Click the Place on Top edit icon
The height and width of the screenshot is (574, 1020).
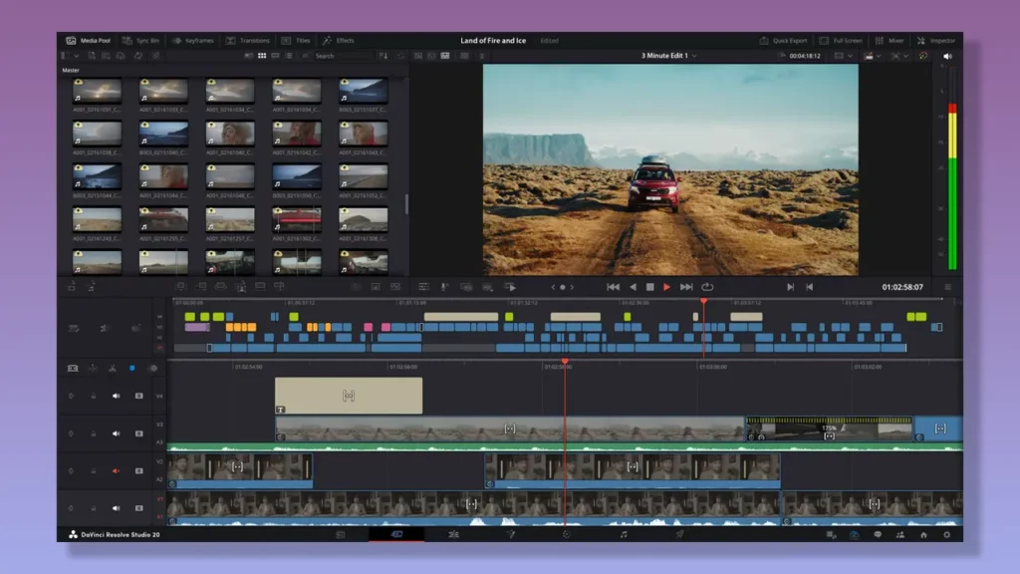click(x=260, y=286)
